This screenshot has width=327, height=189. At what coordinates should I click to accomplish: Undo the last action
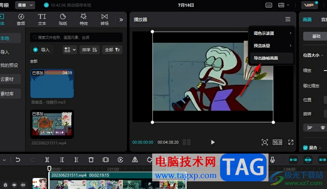click(x=18, y=160)
